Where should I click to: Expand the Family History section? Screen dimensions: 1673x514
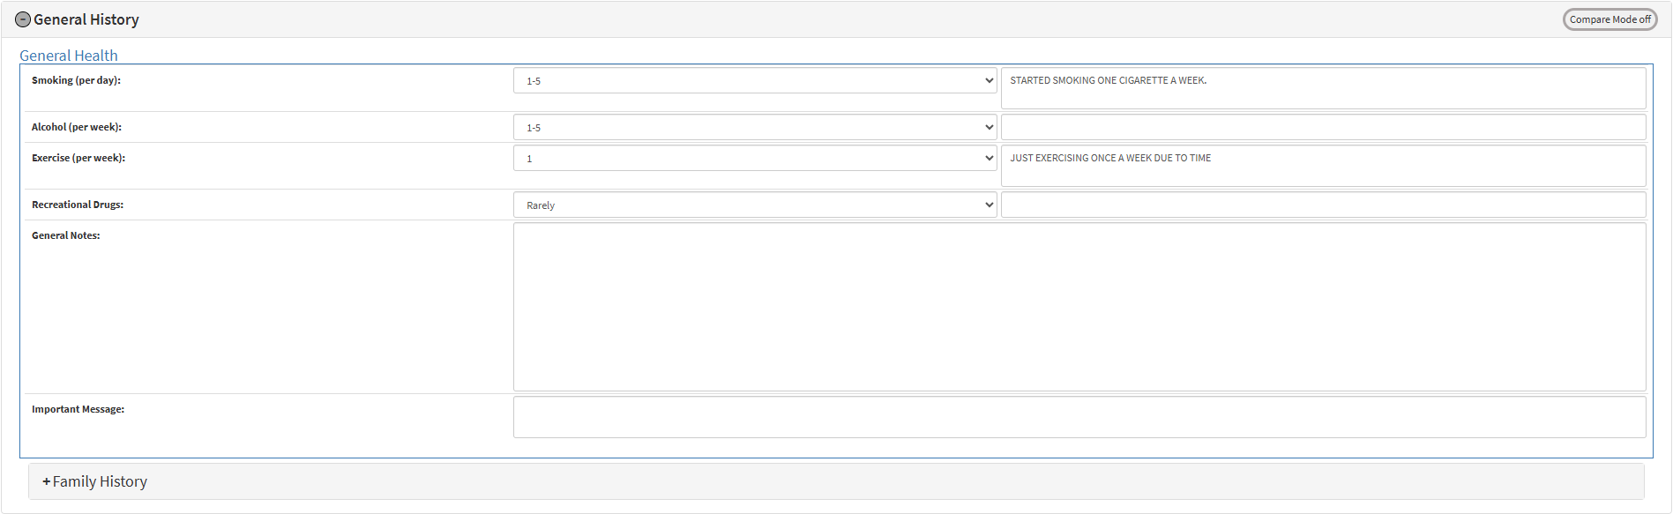point(95,481)
